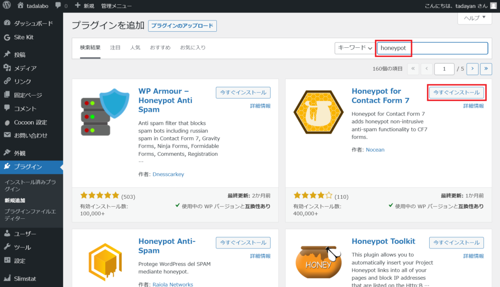The height and width of the screenshot is (287, 500).
Task: Open 詳細情報 link for WP Armour
Action: [260, 106]
